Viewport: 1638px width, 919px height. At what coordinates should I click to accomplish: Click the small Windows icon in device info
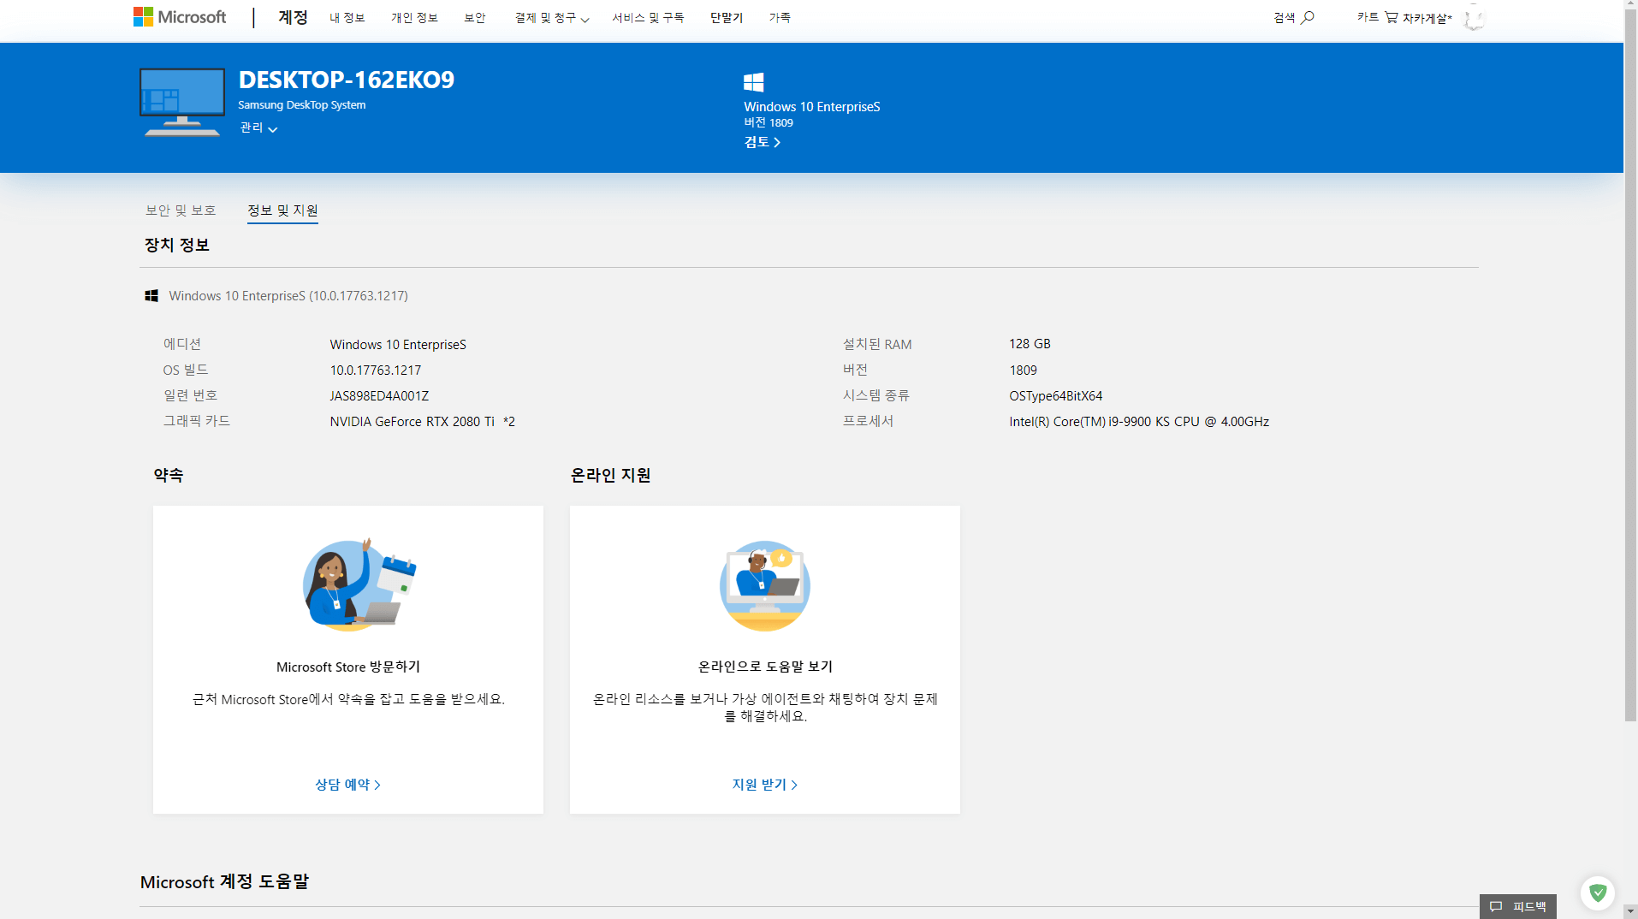[x=151, y=295]
